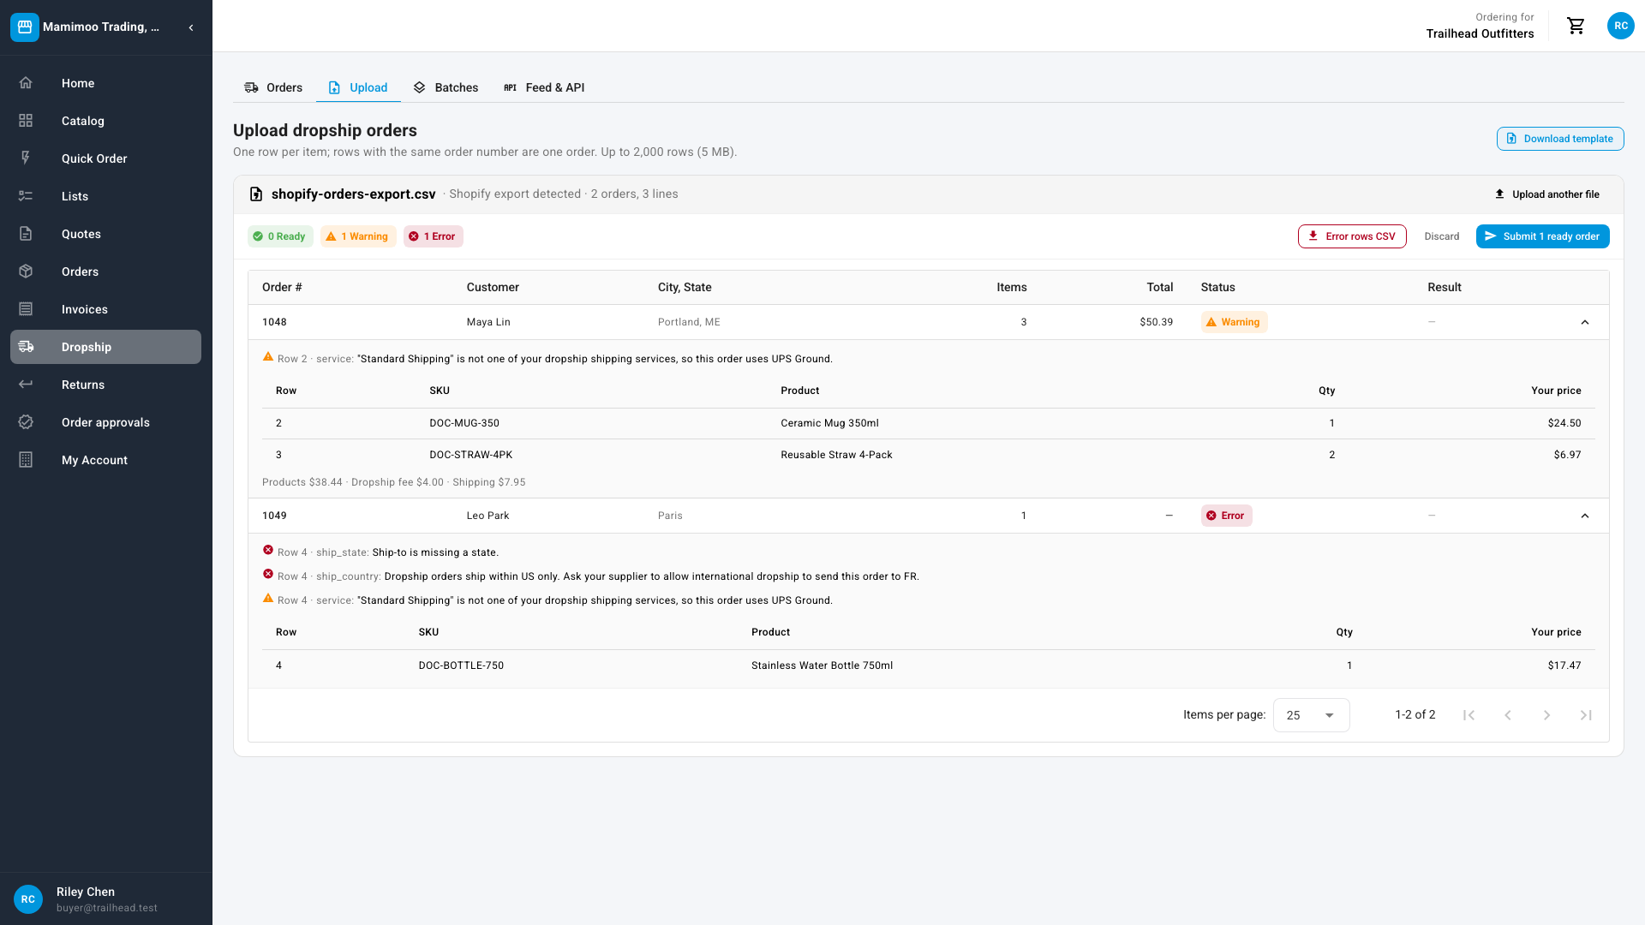The width and height of the screenshot is (1645, 925).
Task: Open the shopping cart icon
Action: point(1576,26)
